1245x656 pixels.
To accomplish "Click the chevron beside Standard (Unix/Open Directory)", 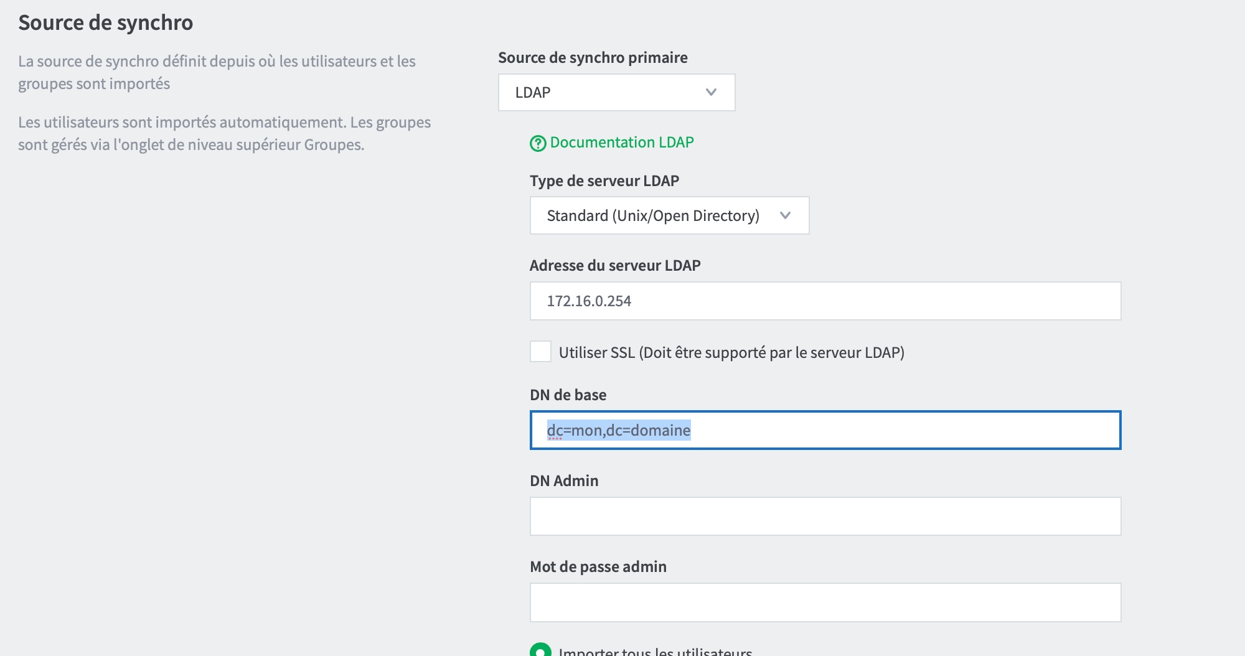I will [x=785, y=215].
